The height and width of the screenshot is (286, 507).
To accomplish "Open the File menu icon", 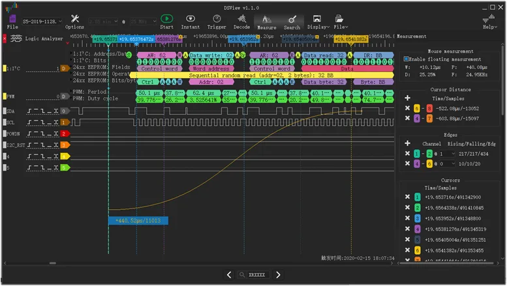I will (x=12, y=18).
